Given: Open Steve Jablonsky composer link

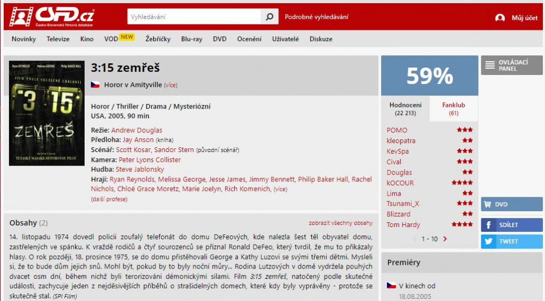Looking at the screenshot, I should tap(140, 170).
